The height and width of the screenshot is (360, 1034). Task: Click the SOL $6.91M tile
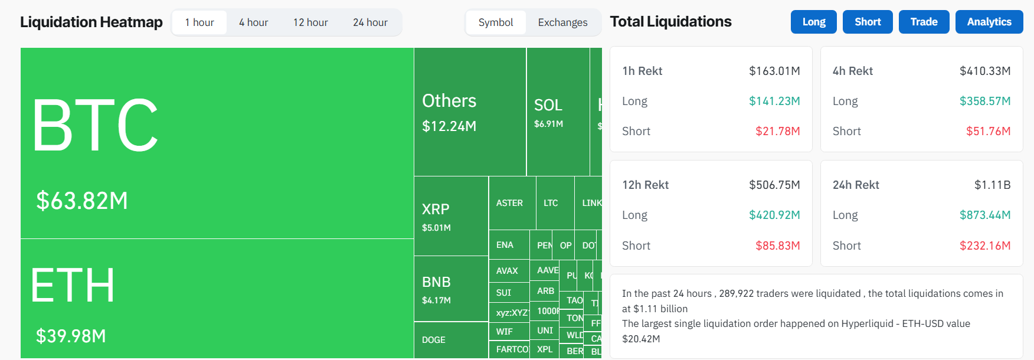click(558, 112)
